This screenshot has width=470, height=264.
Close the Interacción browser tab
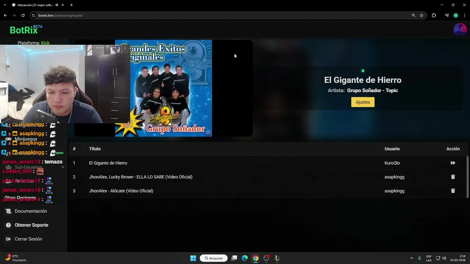[63, 5]
